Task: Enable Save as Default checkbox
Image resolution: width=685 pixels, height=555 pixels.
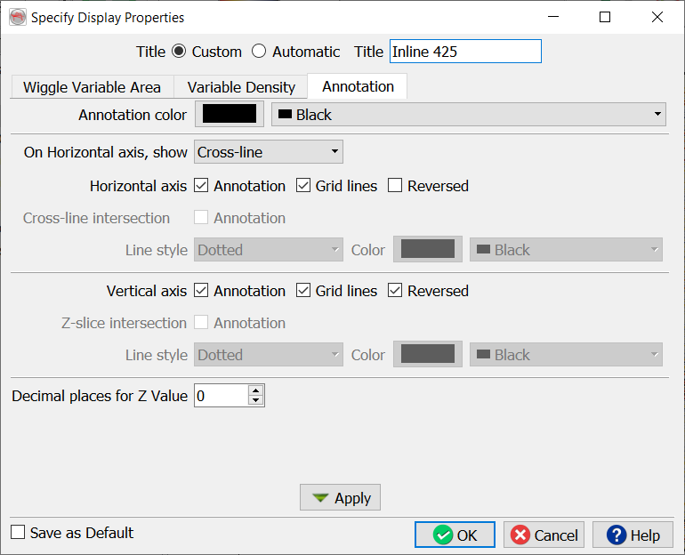Action: [19, 533]
